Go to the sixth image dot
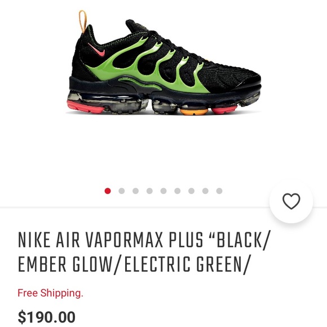Screen dimensions: 327x327 pyautogui.click(x=178, y=191)
